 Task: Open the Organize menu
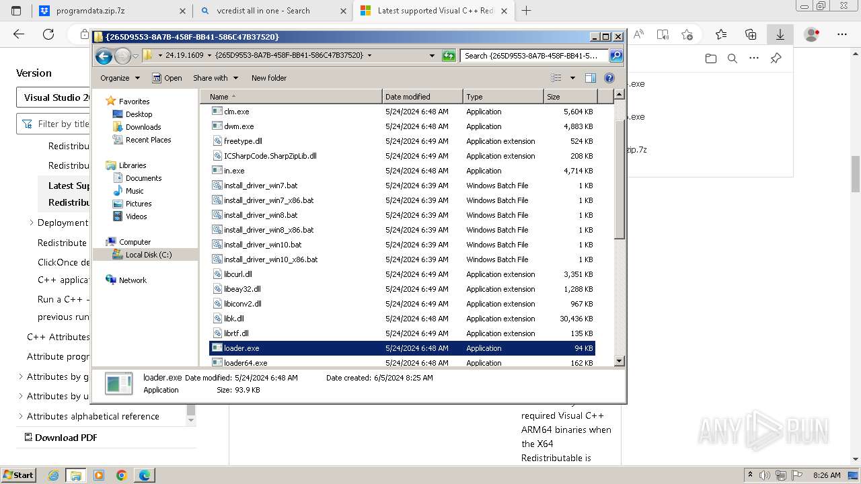tap(120, 78)
